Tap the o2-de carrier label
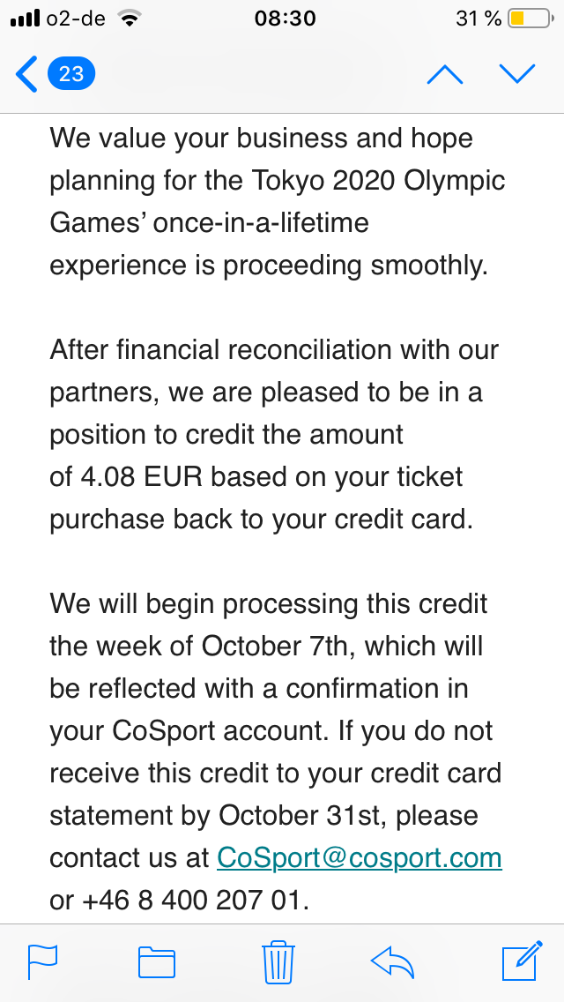Viewport: 564px width, 1002px height. pos(76,18)
